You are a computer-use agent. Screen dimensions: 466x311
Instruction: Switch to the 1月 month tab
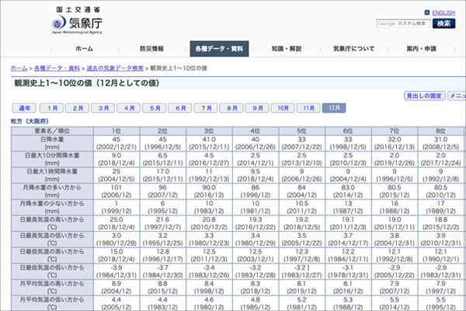[x=51, y=108]
